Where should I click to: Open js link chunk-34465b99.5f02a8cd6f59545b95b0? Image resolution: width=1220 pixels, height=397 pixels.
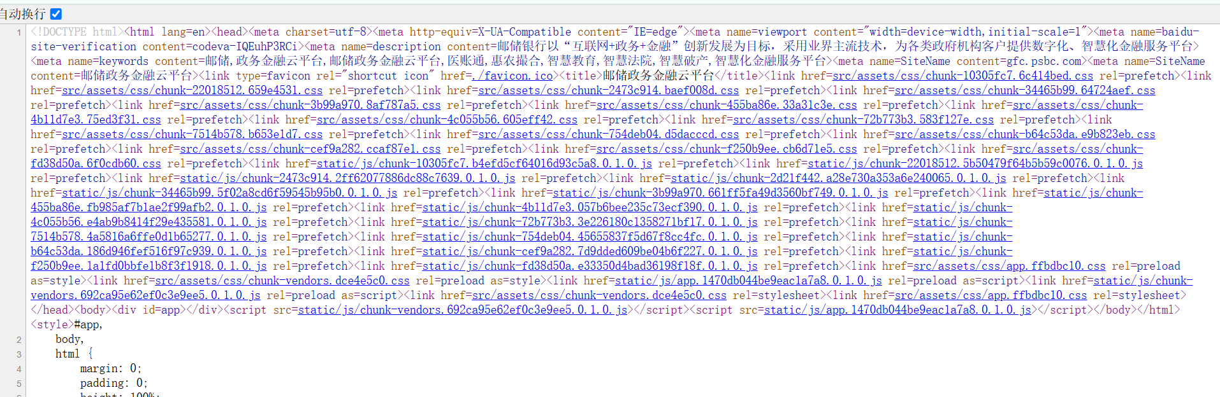point(229,193)
